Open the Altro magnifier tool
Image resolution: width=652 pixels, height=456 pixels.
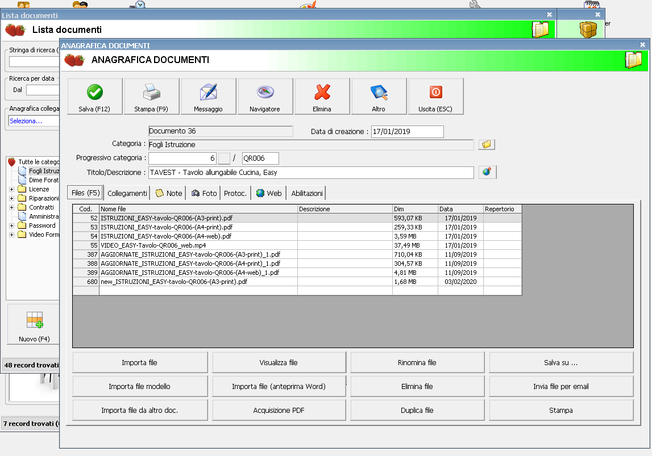tap(379, 97)
